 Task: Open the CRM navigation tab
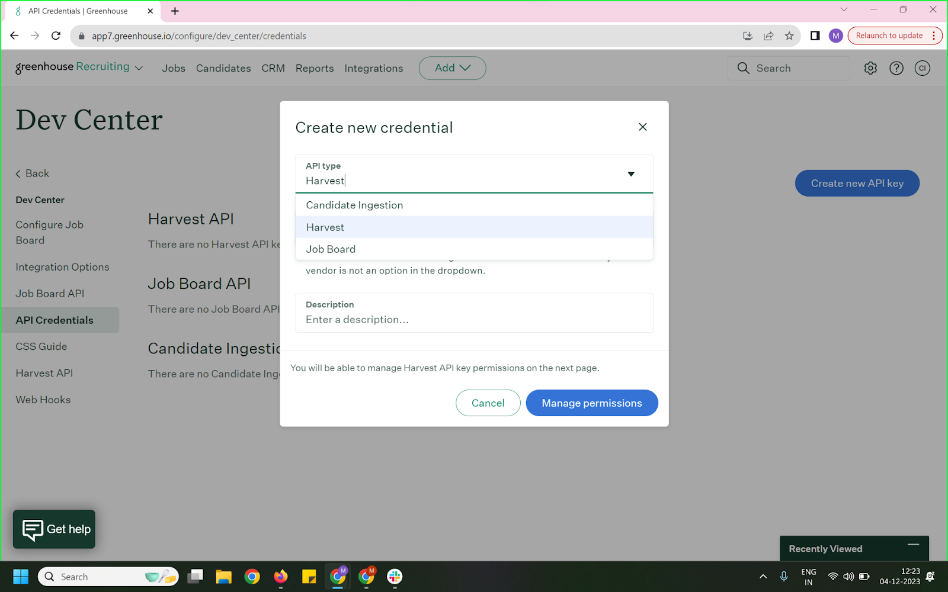[x=273, y=69]
